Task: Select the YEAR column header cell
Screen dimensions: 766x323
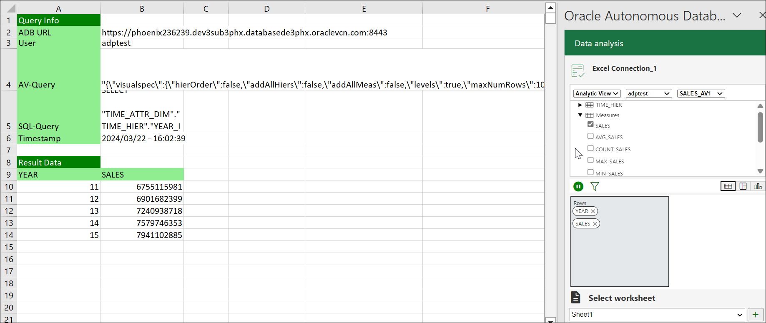Action: click(x=58, y=175)
